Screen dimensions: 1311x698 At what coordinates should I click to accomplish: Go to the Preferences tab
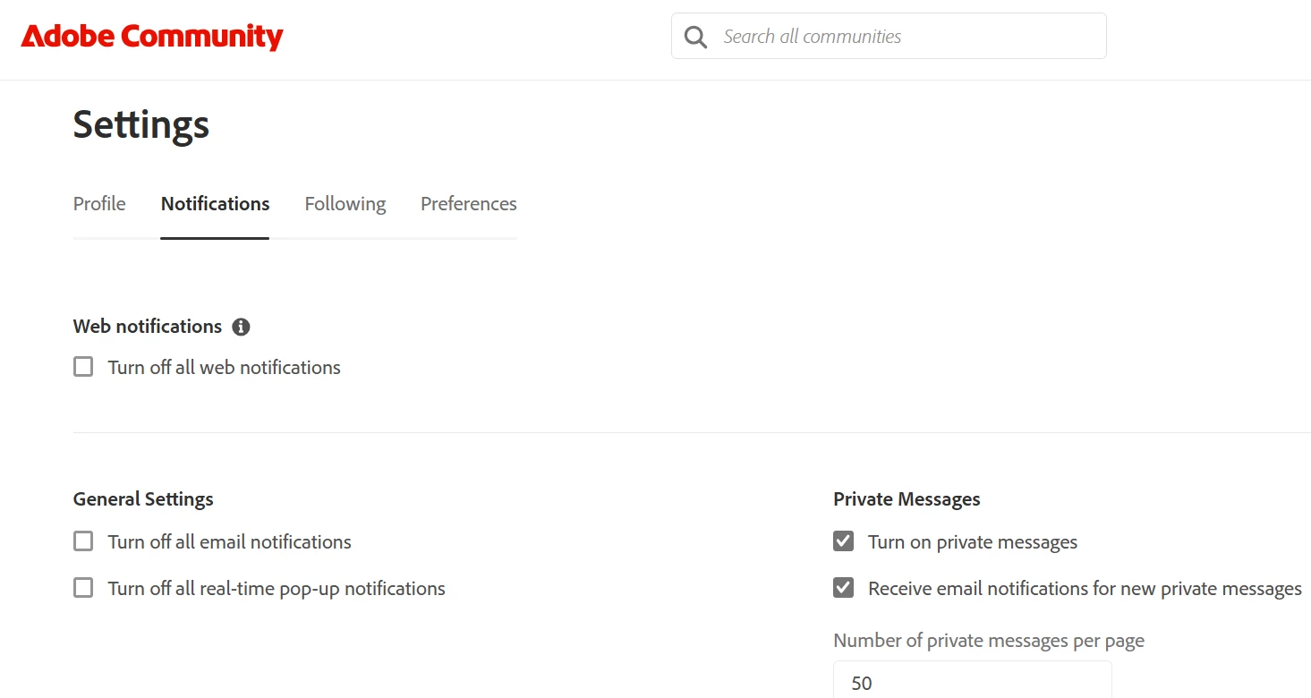tap(468, 204)
